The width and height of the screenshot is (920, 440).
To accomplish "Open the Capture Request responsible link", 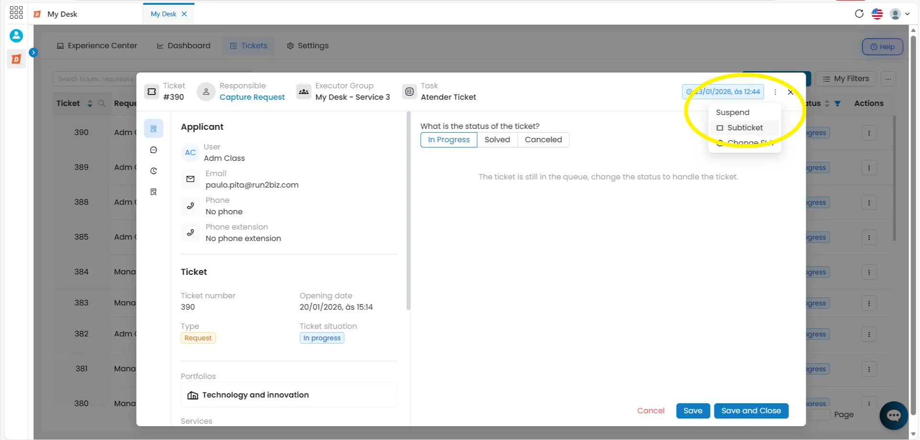I will pyautogui.click(x=252, y=97).
